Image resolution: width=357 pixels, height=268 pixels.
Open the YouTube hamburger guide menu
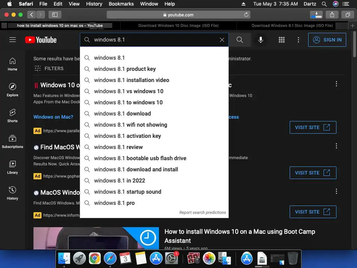coord(13,40)
